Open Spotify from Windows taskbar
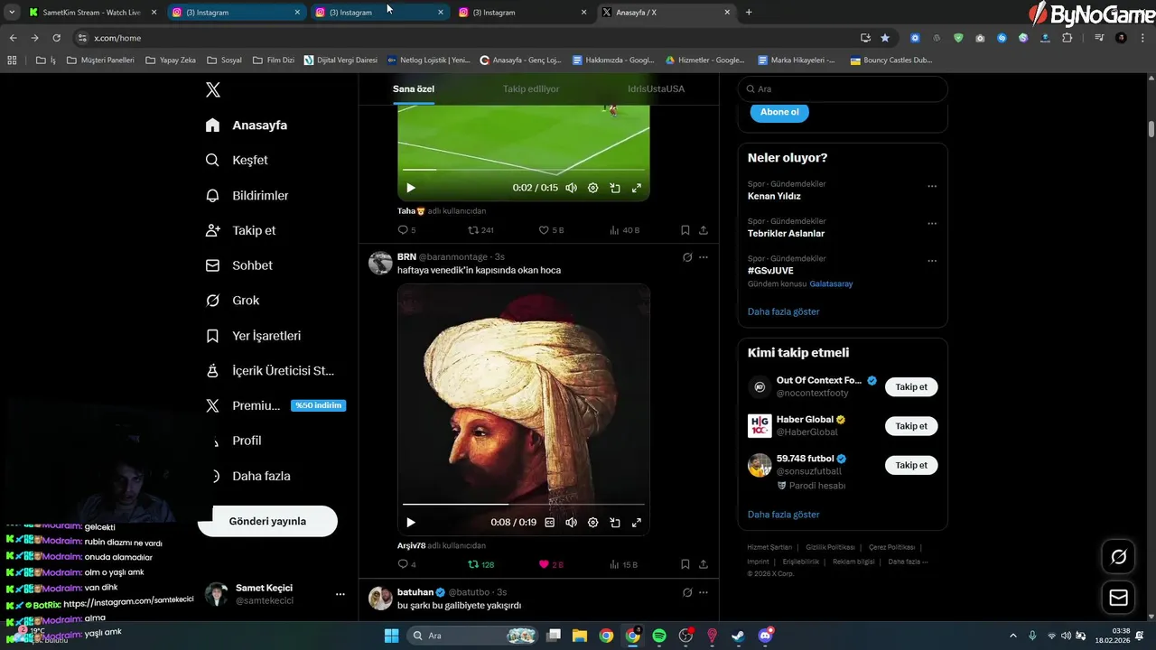 tap(659, 636)
